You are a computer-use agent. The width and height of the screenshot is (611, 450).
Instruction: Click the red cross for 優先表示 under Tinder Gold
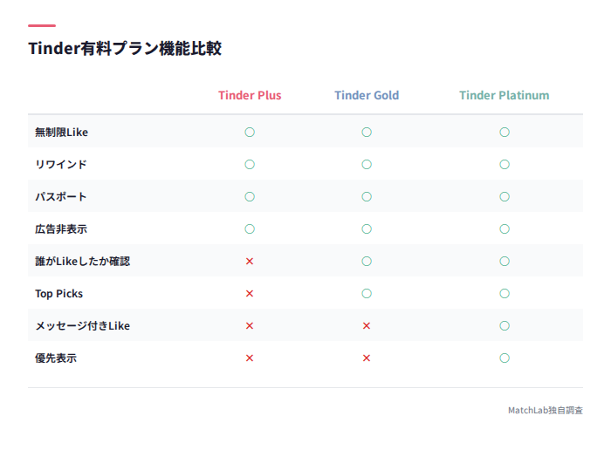367,358
